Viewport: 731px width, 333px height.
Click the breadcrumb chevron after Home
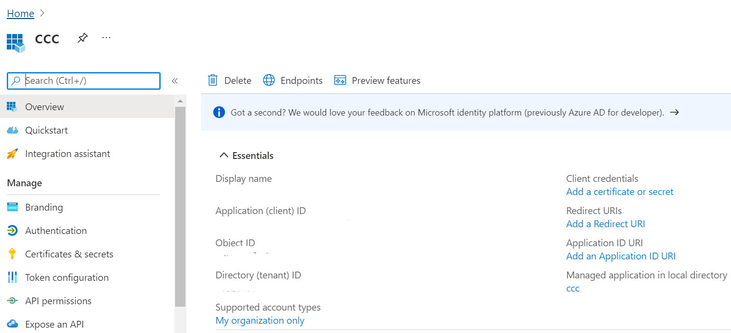pyautogui.click(x=42, y=14)
